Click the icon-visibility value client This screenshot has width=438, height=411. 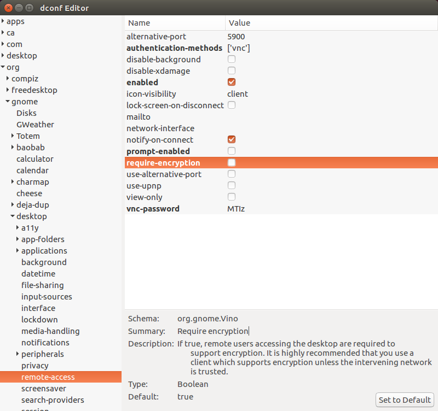coord(238,94)
